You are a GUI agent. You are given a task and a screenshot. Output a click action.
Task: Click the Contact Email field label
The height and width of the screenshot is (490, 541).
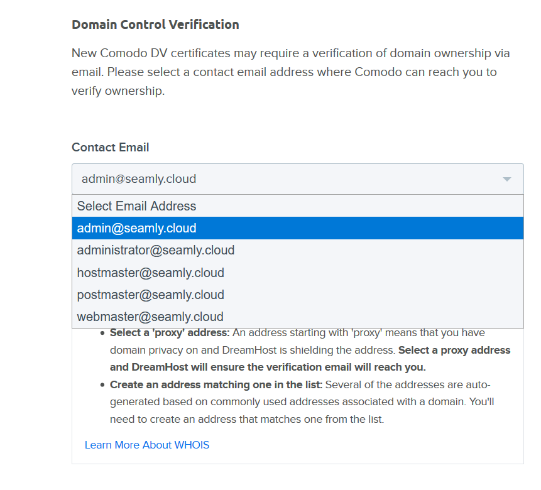click(110, 147)
